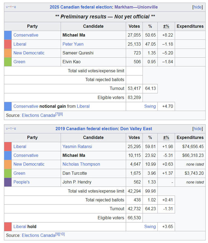Screen dimensions: 208x243
Task: Open the Don Valley East riding link
Action: [x=136, y=128]
